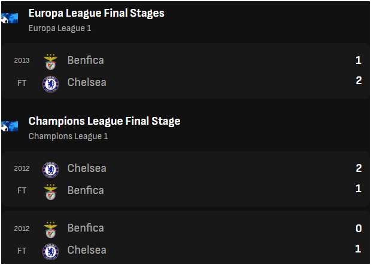
Task: Select the Europa League 1 subtitle
Action: pos(60,28)
